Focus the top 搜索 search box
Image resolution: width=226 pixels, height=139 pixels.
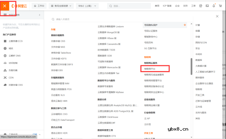click(129, 6)
